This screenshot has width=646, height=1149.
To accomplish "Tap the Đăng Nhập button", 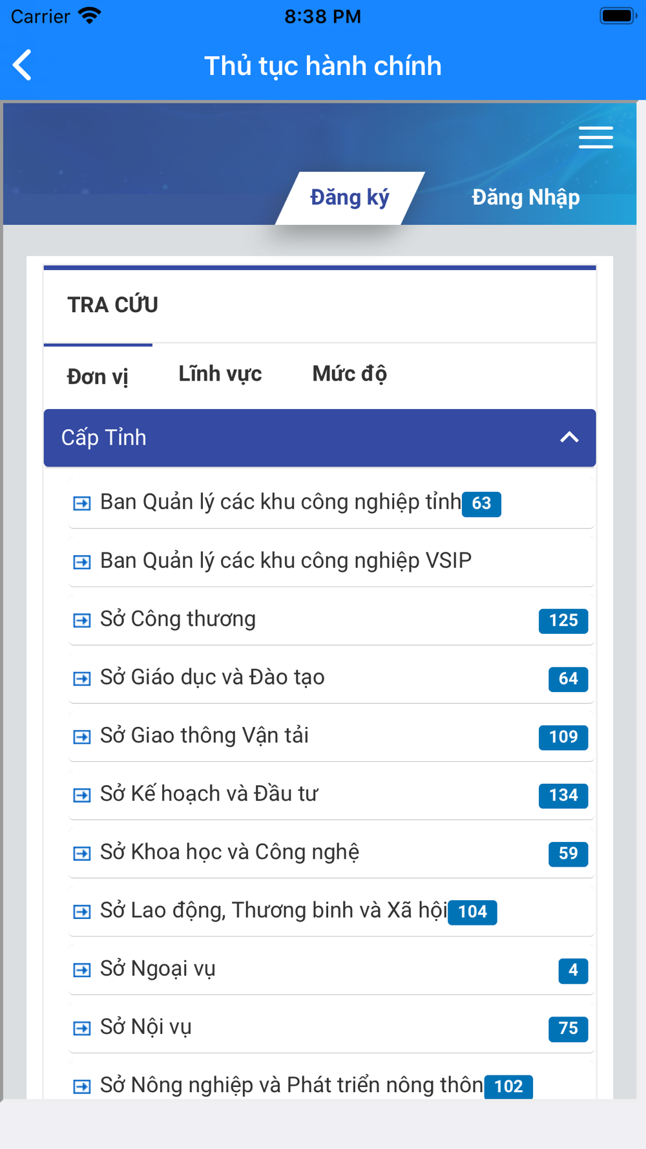I will [x=526, y=198].
